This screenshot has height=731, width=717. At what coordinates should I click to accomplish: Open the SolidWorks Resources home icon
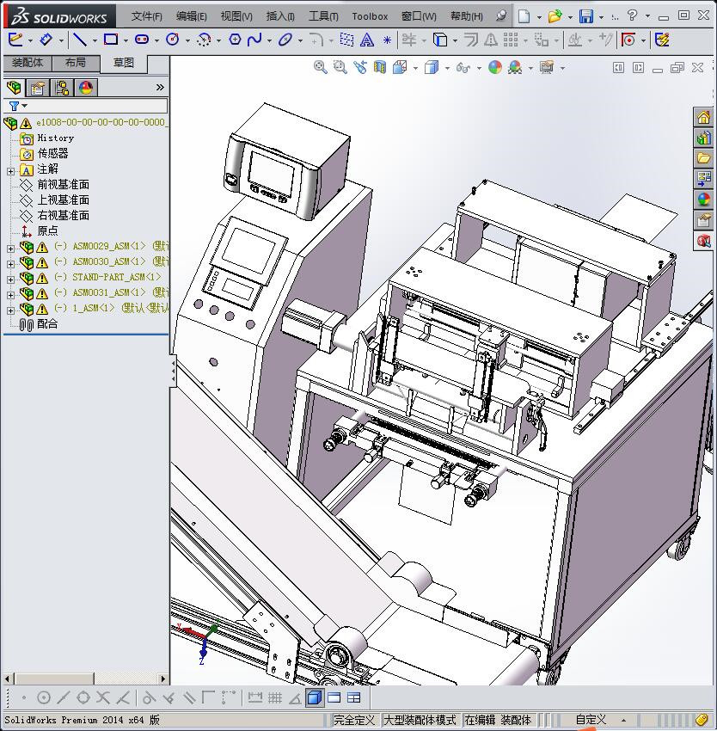click(704, 118)
